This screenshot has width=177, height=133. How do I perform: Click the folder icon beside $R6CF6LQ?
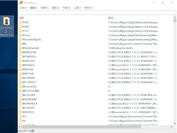(20, 65)
